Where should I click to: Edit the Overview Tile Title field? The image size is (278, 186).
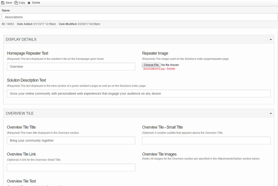pyautogui.click(x=71, y=140)
